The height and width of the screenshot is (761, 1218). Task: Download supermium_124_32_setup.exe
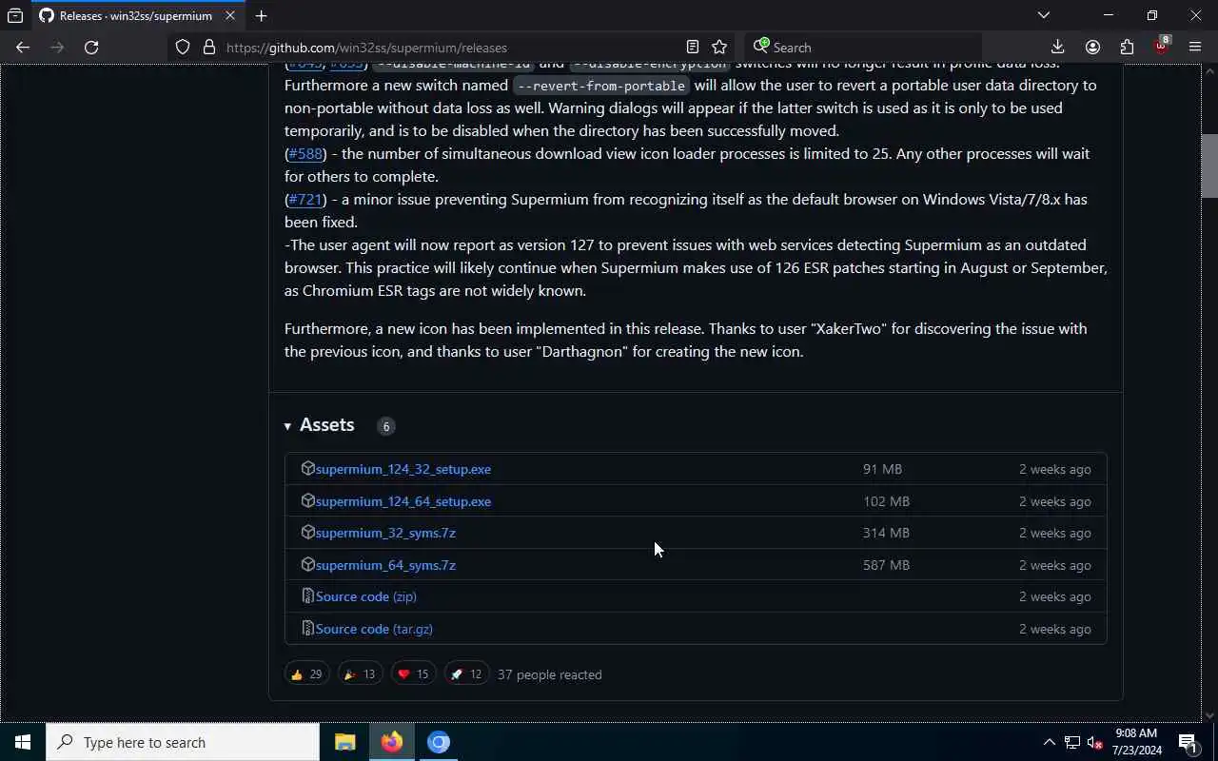(403, 469)
